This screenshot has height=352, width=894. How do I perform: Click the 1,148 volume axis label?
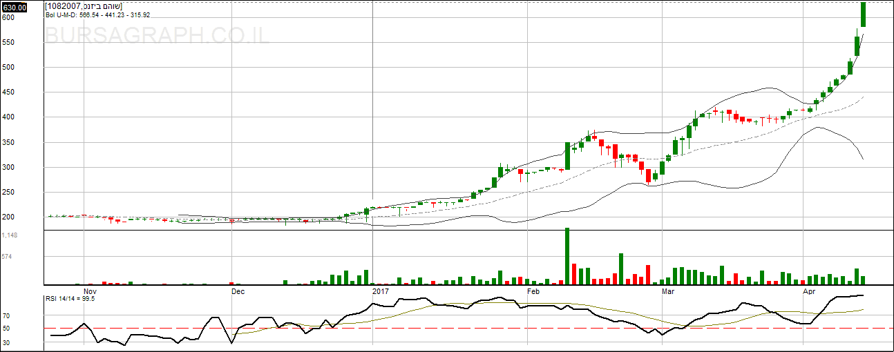pos(10,235)
